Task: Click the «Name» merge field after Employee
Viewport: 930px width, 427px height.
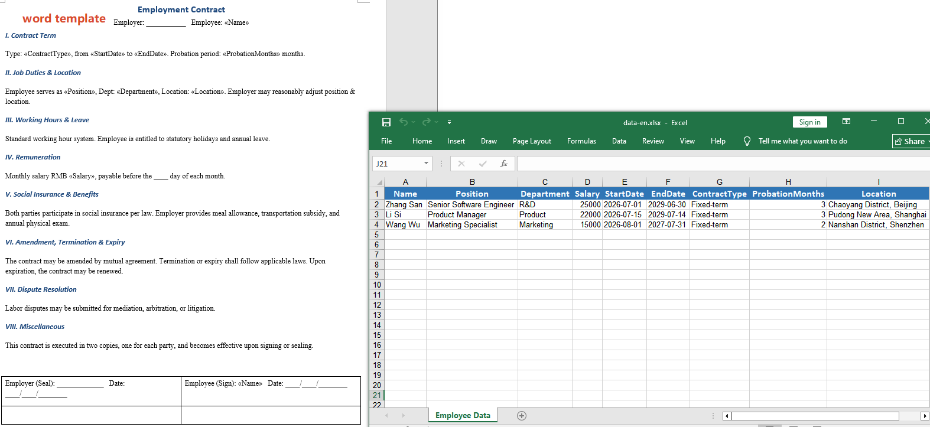Action: (236, 22)
